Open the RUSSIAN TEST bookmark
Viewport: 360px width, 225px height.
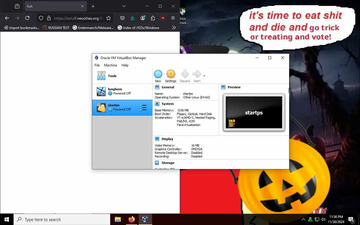pos(56,28)
